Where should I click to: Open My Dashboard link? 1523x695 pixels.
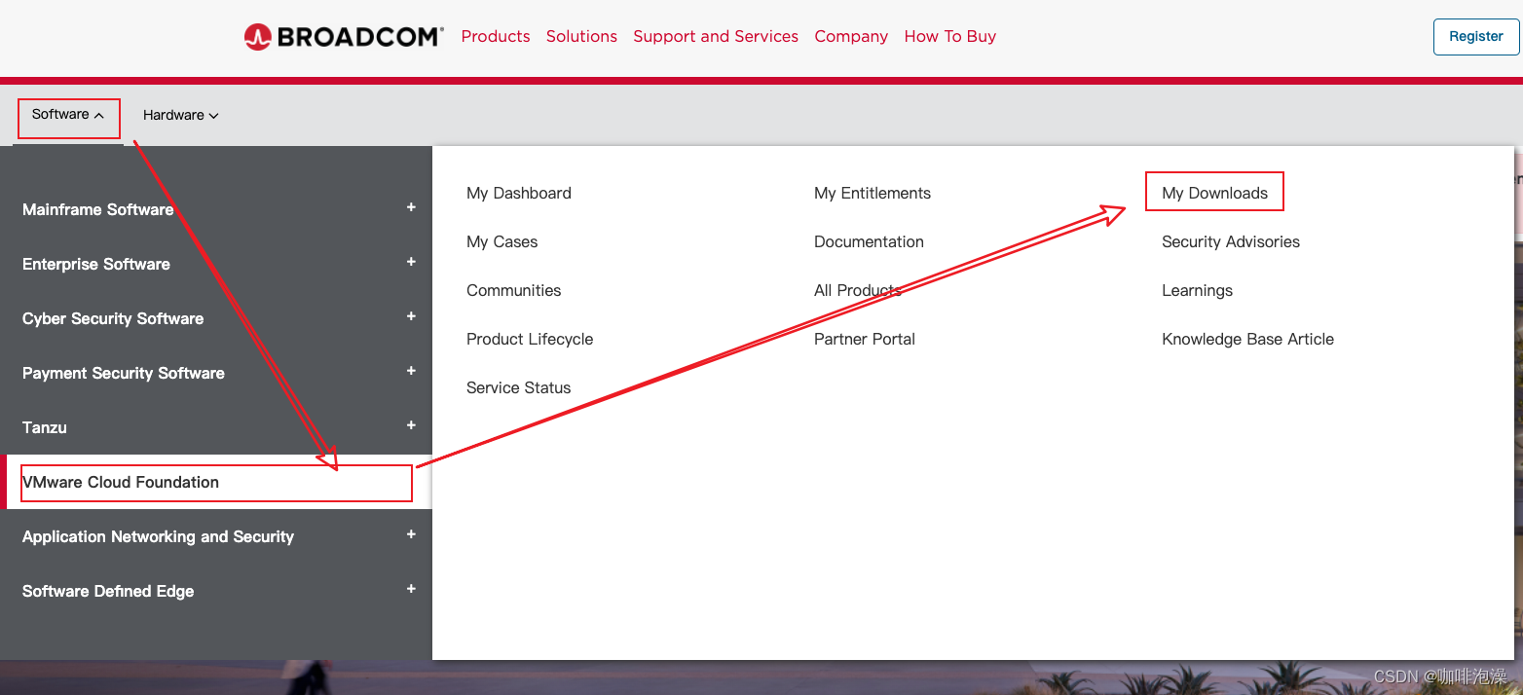[x=519, y=193]
